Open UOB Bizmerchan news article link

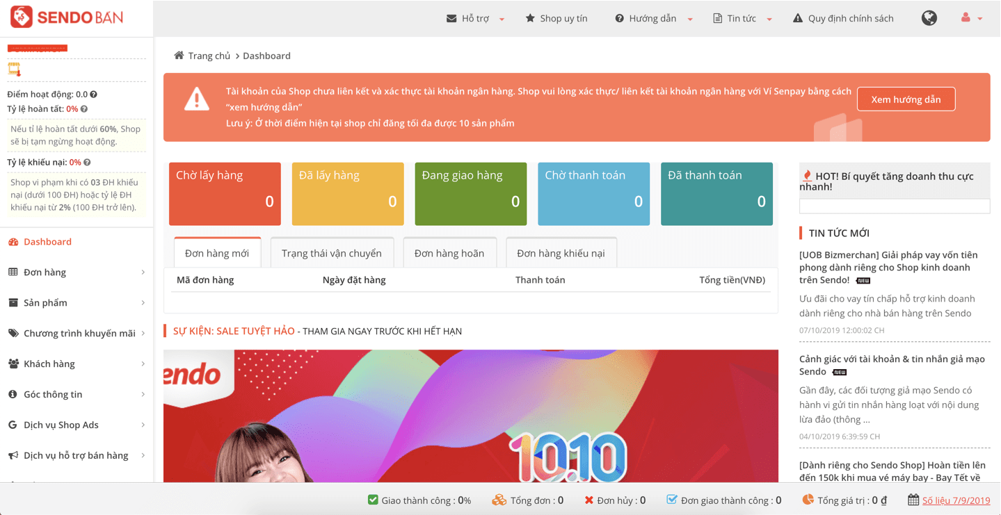click(889, 268)
